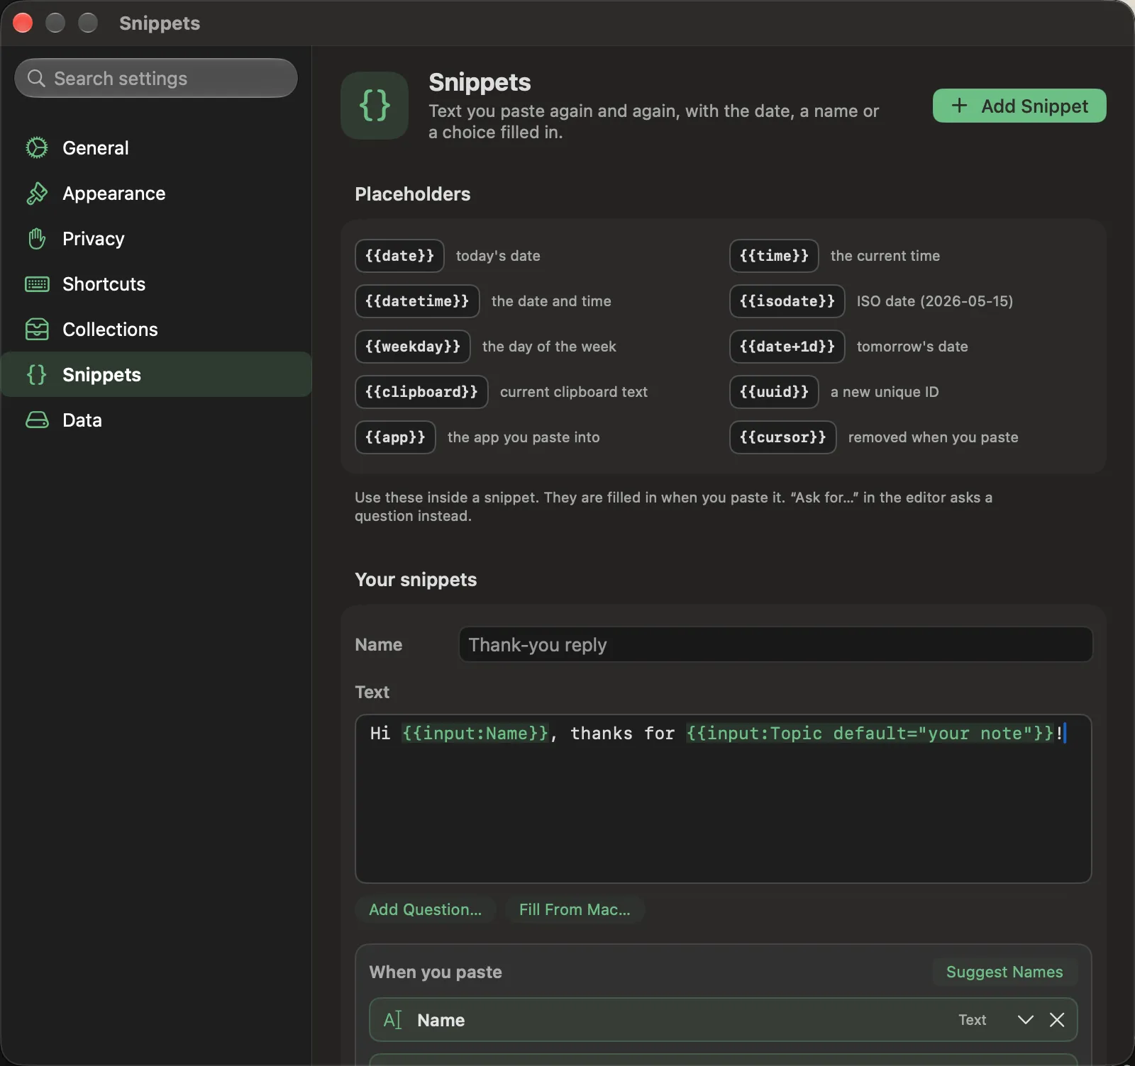Click the Collections tray icon
This screenshot has height=1066, width=1135.
[37, 330]
